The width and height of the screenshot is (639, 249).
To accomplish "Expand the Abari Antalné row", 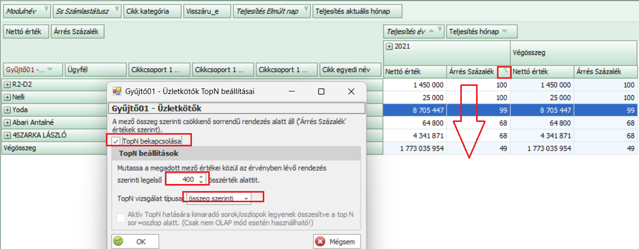I will point(7,122).
